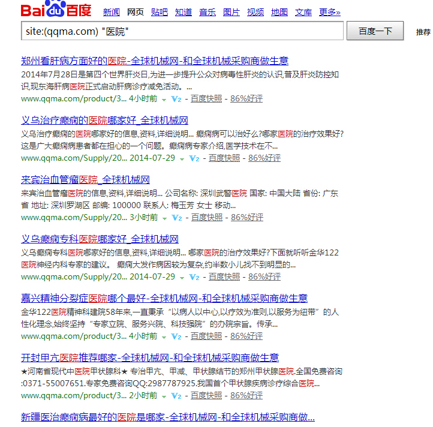
Task: Expand arrow next to 郑州看肝病 result URL
Action: pyautogui.click(x=164, y=100)
